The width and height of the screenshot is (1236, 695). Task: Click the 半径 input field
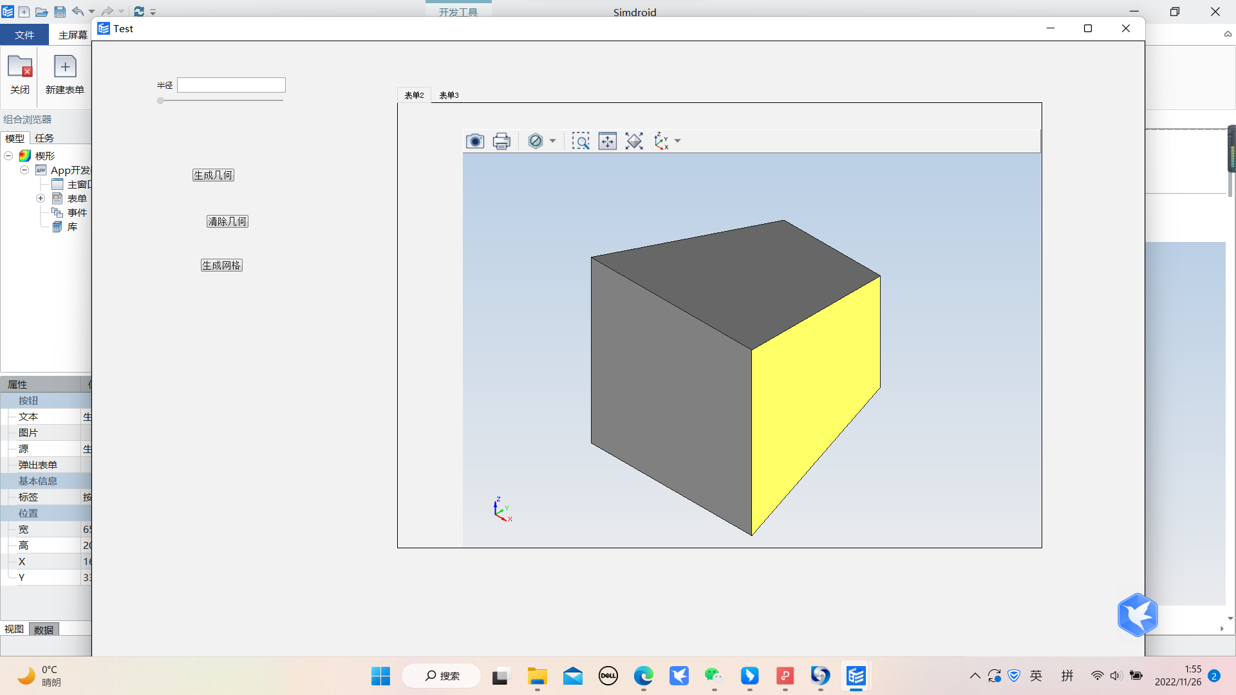231,85
